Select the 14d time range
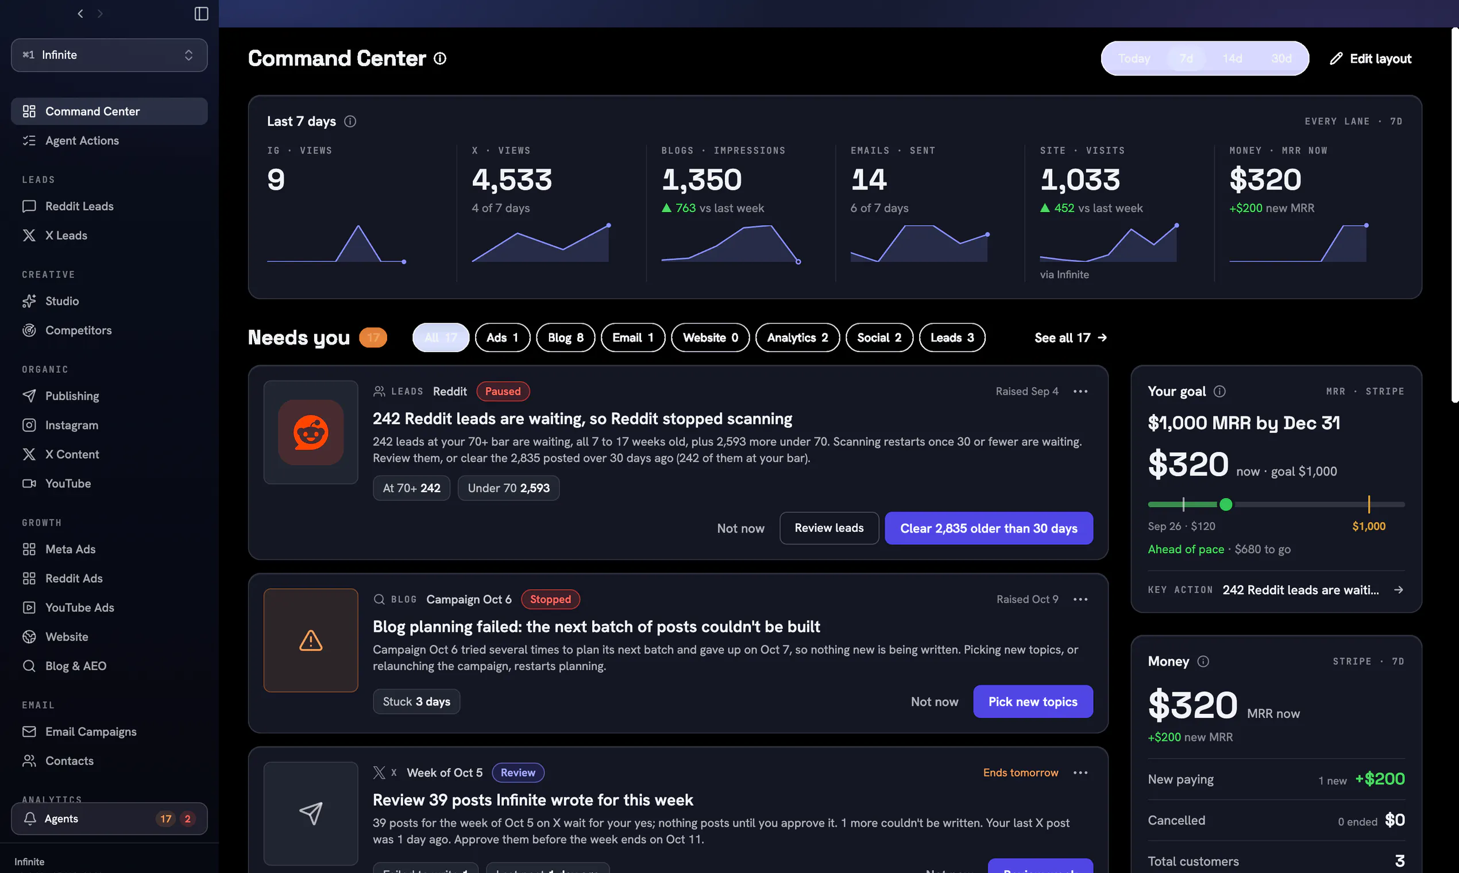Screen dimensions: 1459x873 (x=1232, y=58)
